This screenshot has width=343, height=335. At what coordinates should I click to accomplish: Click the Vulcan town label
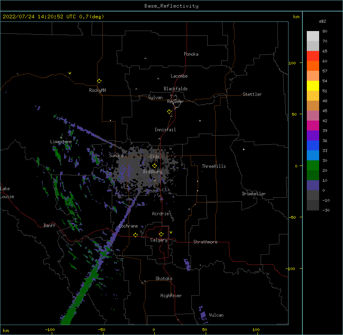click(216, 315)
